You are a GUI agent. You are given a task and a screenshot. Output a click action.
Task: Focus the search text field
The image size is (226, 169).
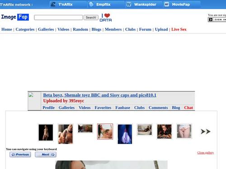(58, 18)
